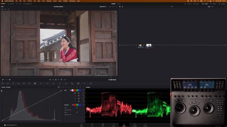Viewport: 227px width, 127px height.
Task: Open the Media Pool panel
Action: [x=28, y=4]
